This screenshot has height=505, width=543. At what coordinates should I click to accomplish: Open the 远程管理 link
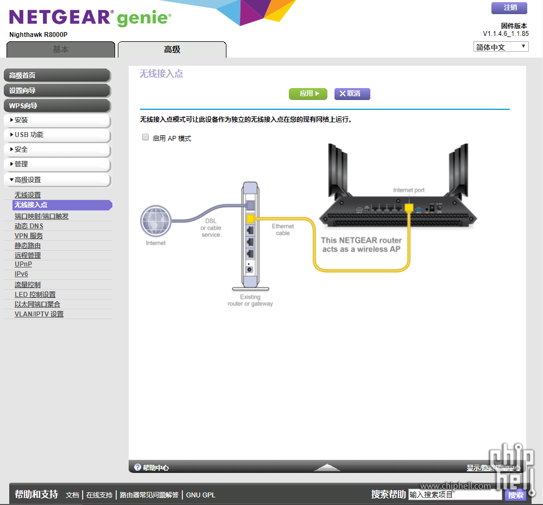pos(28,255)
